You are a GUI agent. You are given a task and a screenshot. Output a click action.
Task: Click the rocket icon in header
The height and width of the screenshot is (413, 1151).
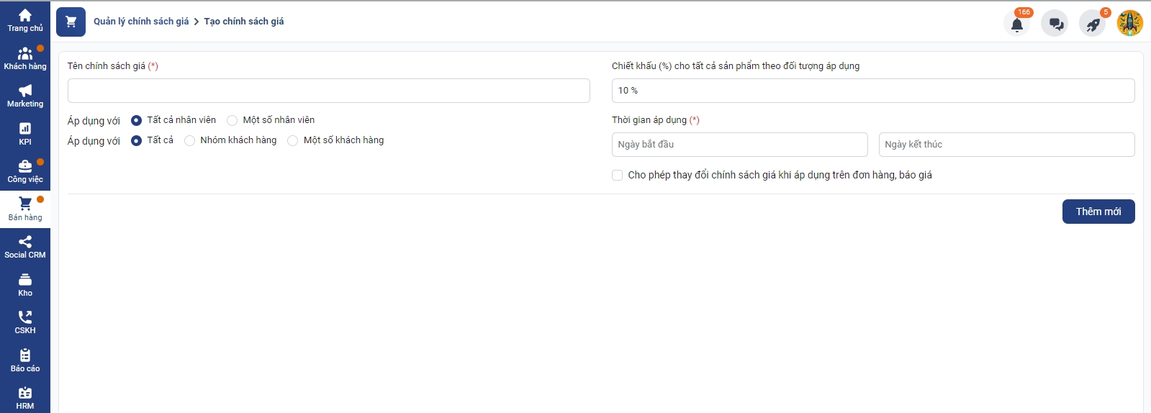[x=1093, y=24]
